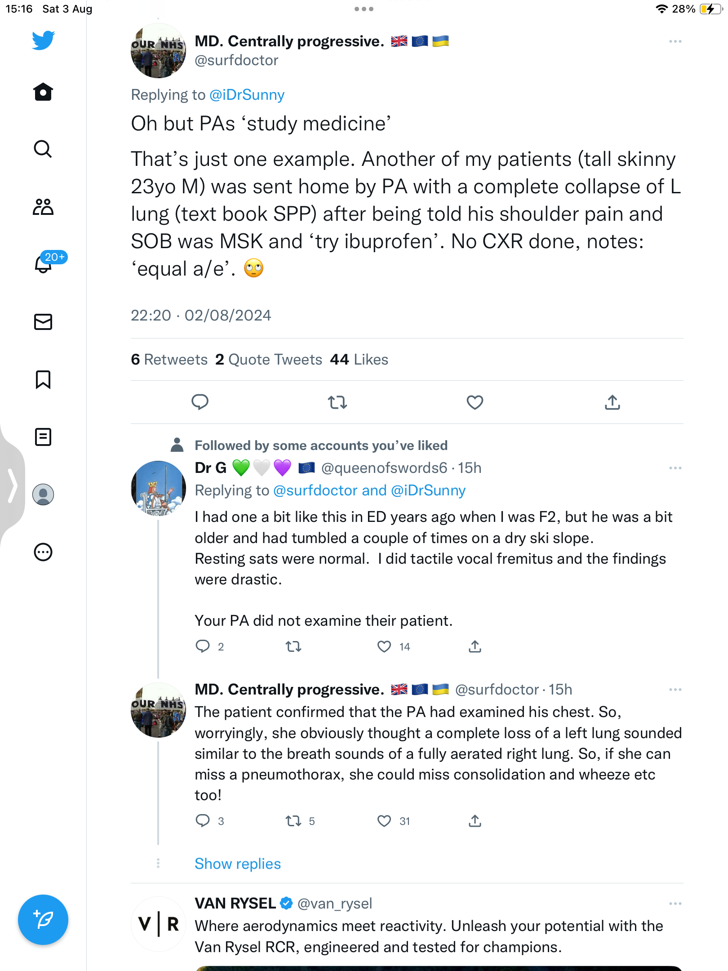Like Dr G's reply with 14 likes

coord(384,646)
